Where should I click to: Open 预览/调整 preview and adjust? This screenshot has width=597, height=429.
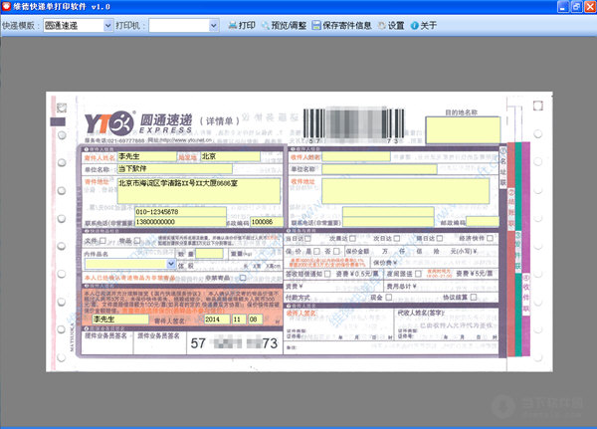coord(284,26)
